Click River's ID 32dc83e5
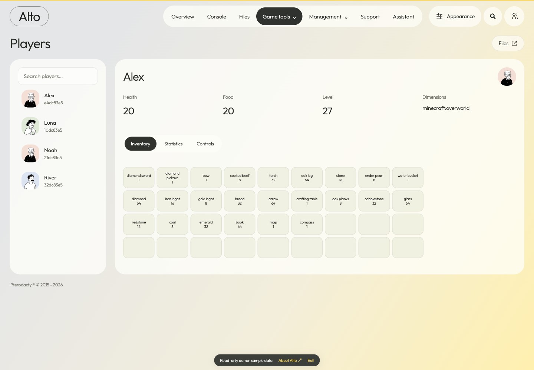The width and height of the screenshot is (534, 370). (x=53, y=185)
